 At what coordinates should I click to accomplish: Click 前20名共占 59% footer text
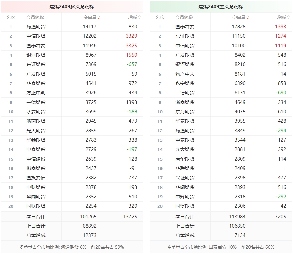(108, 247)
